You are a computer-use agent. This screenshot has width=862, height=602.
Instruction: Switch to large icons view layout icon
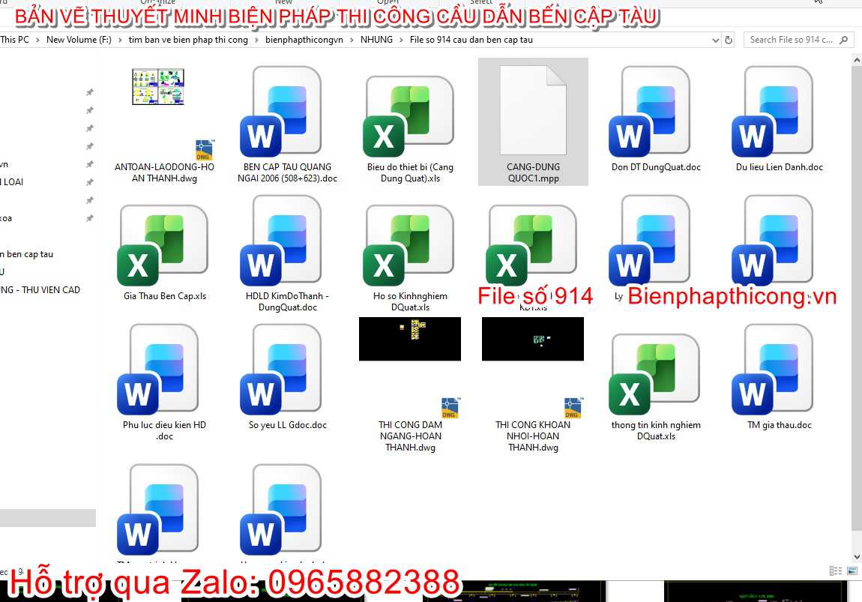[852, 571]
